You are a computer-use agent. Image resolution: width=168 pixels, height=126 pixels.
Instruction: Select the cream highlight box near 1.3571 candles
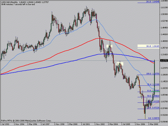point(109,46)
